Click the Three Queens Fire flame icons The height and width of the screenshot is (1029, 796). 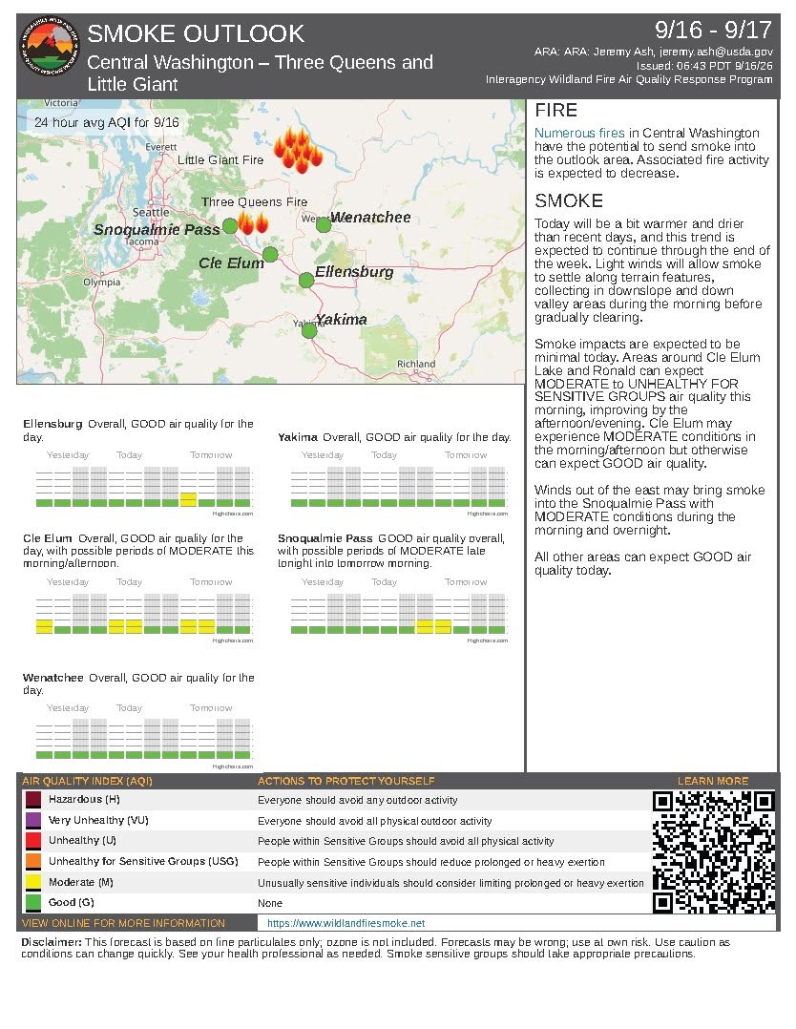point(253,223)
